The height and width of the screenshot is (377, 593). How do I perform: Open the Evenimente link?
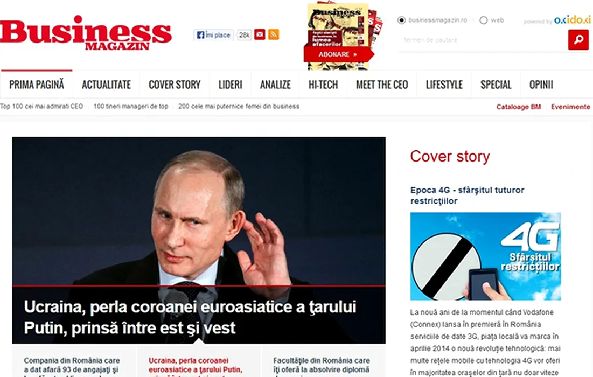tap(570, 107)
